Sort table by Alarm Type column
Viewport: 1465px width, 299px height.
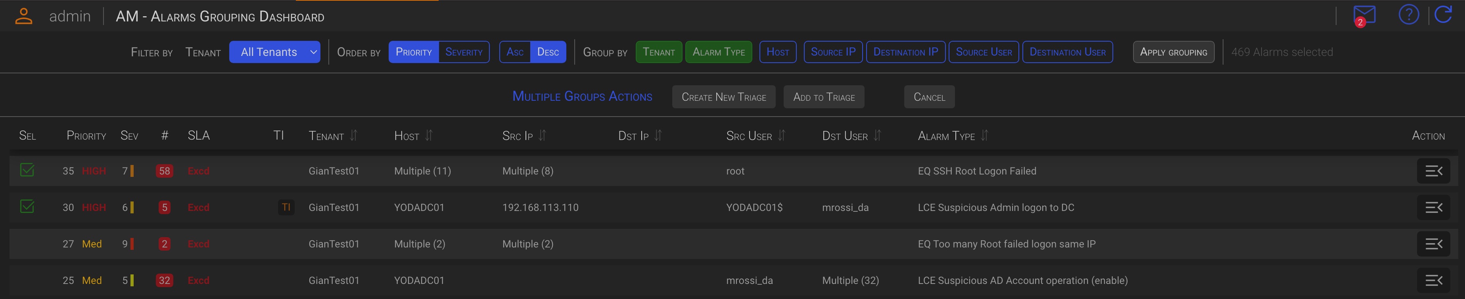pyautogui.click(x=984, y=135)
